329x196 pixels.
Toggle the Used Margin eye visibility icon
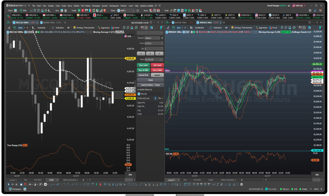[x=289, y=6]
